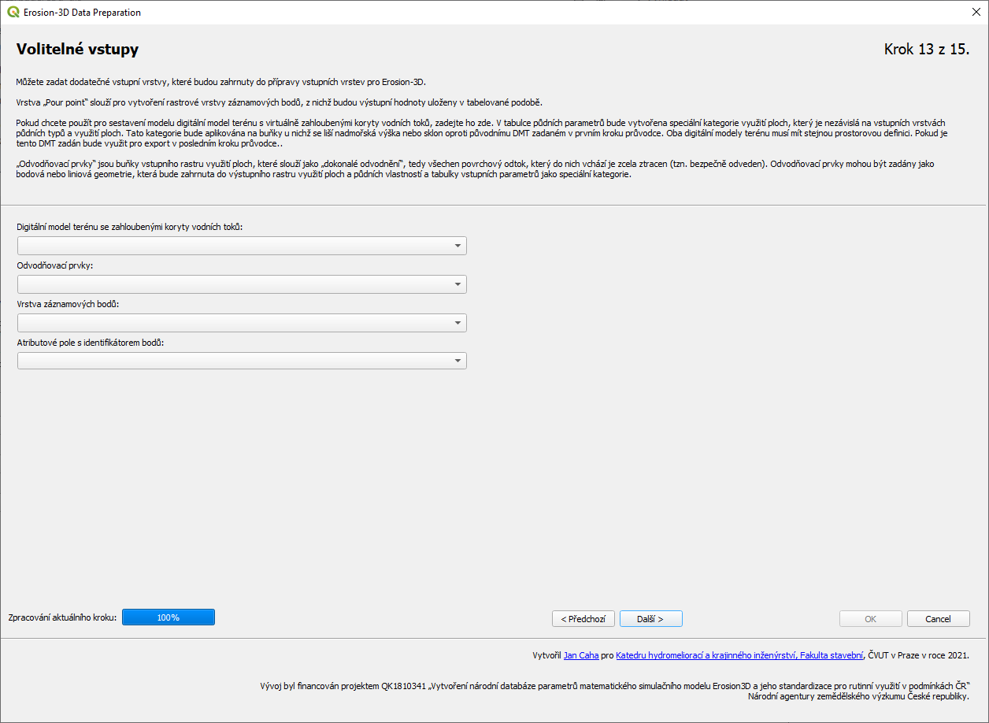The height and width of the screenshot is (723, 989).
Task: Click the 100% progress bar
Action: point(169,617)
